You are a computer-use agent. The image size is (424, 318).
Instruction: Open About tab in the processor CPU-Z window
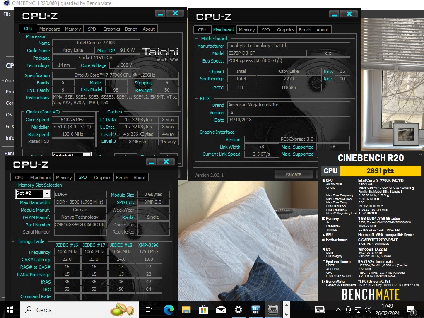(149, 29)
